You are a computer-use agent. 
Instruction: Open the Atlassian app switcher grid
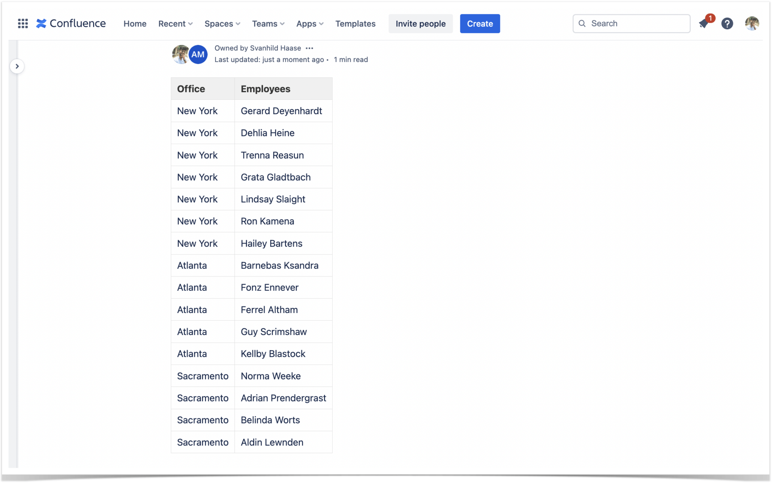23,23
